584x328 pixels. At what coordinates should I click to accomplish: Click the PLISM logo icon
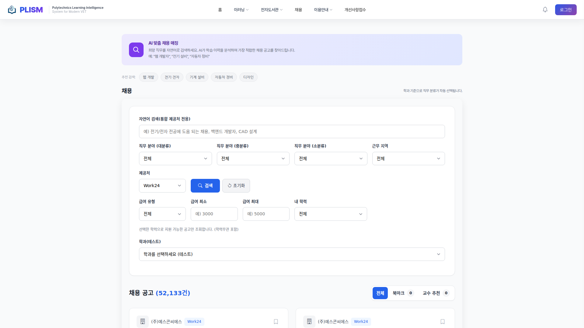12,10
